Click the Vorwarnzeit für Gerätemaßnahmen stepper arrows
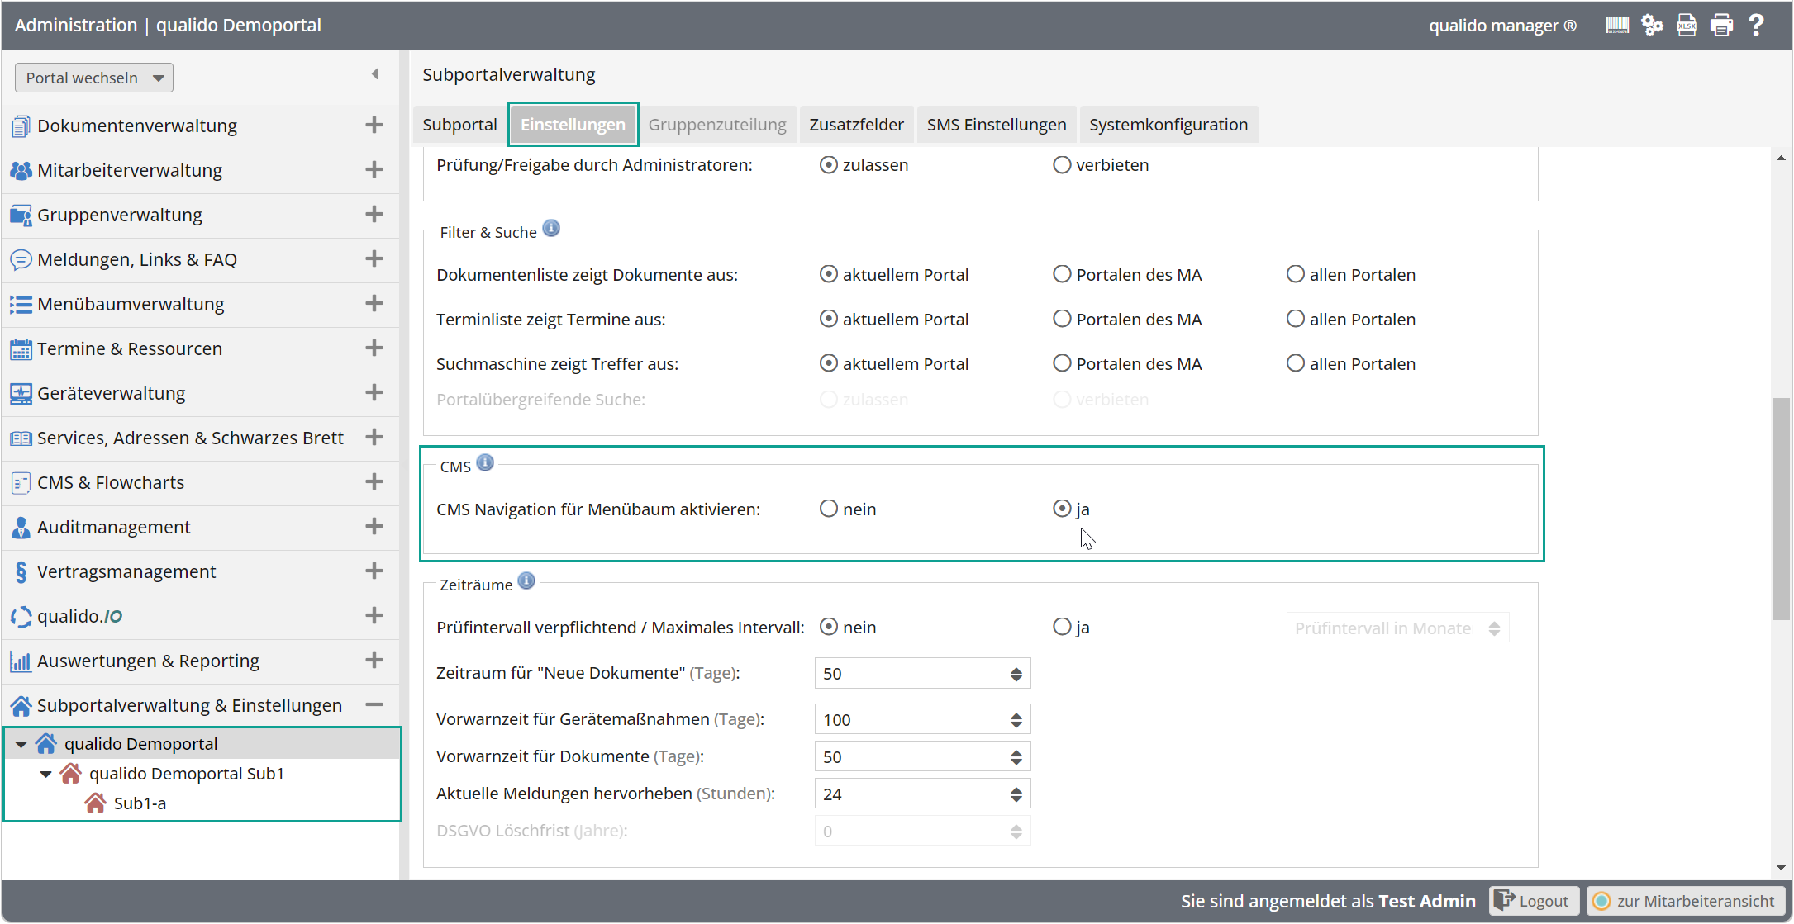 [1016, 720]
